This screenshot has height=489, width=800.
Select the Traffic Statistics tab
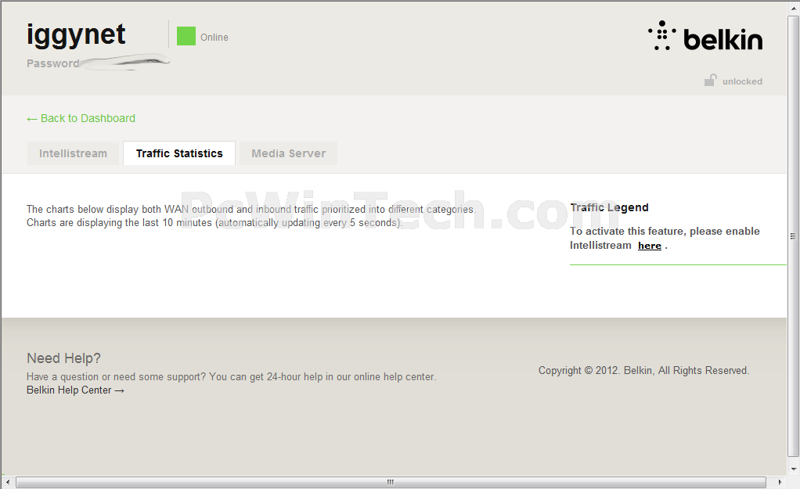click(179, 153)
